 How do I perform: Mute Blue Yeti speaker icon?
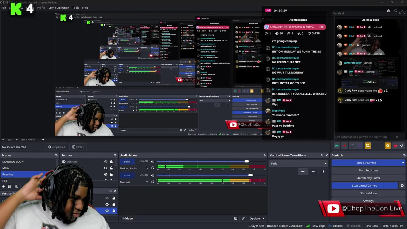[153, 175]
